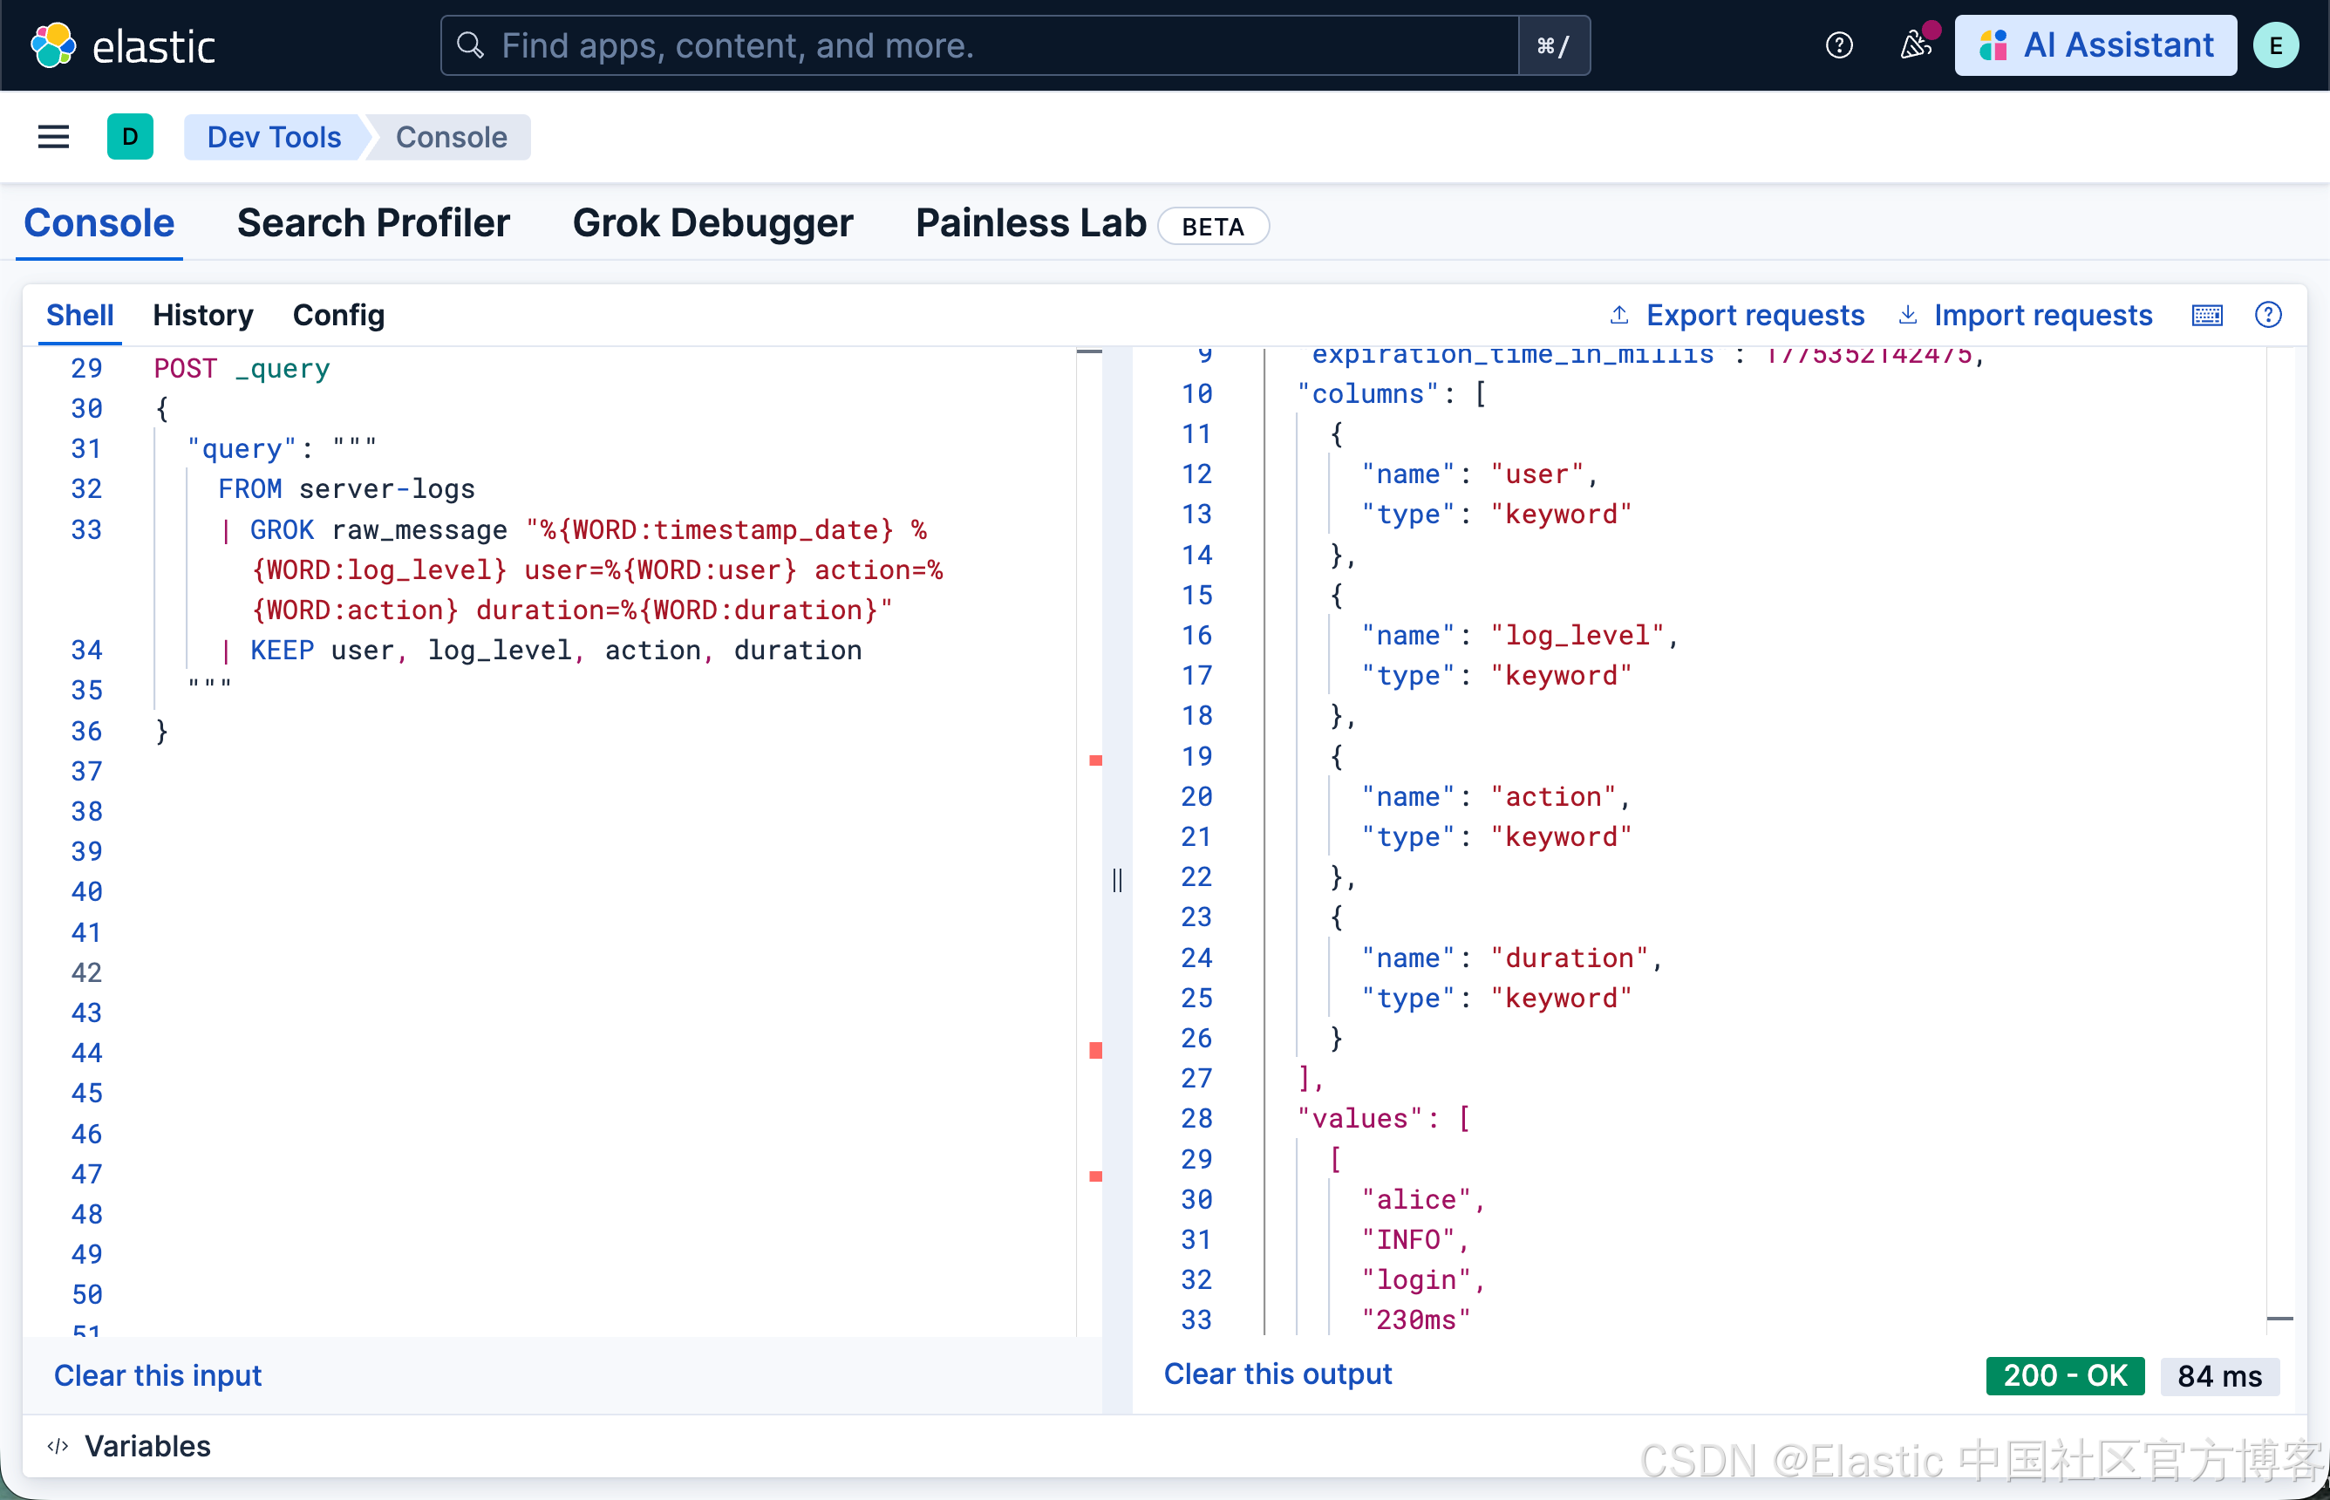Viewport: 2330px width, 1500px height.
Task: Click Import requests
Action: 2026,316
